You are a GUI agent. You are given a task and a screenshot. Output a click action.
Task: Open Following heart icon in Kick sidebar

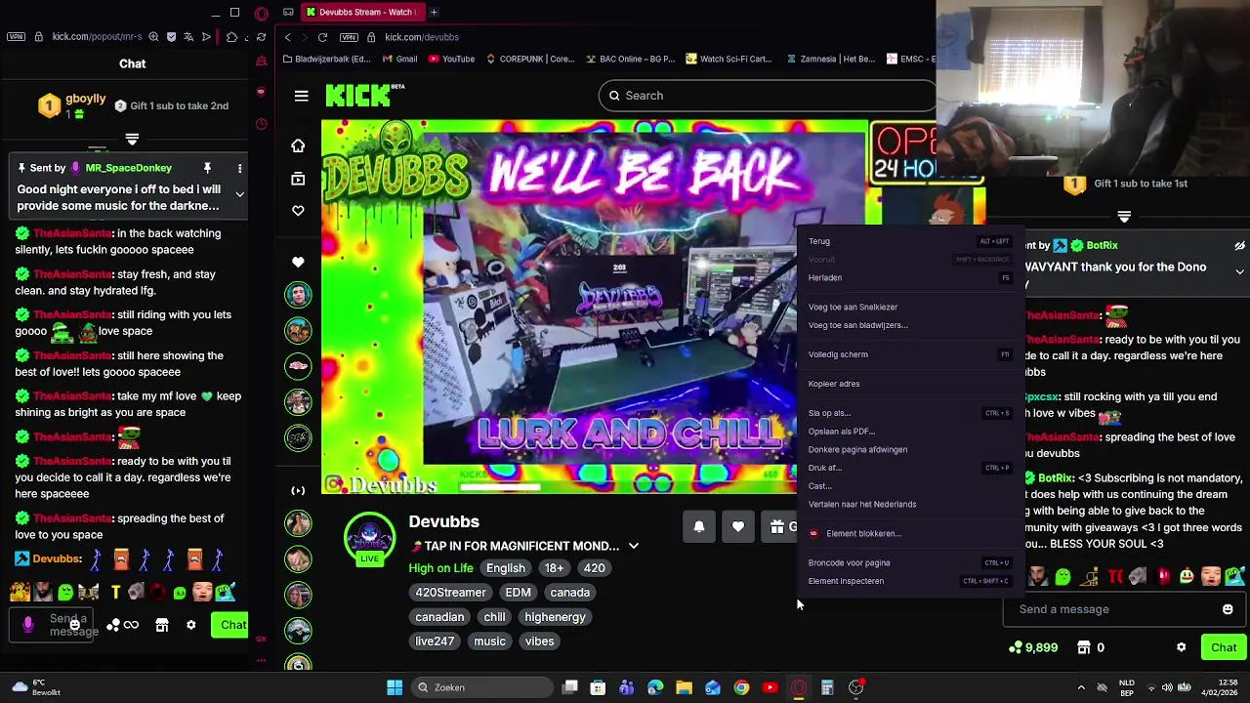point(298,211)
